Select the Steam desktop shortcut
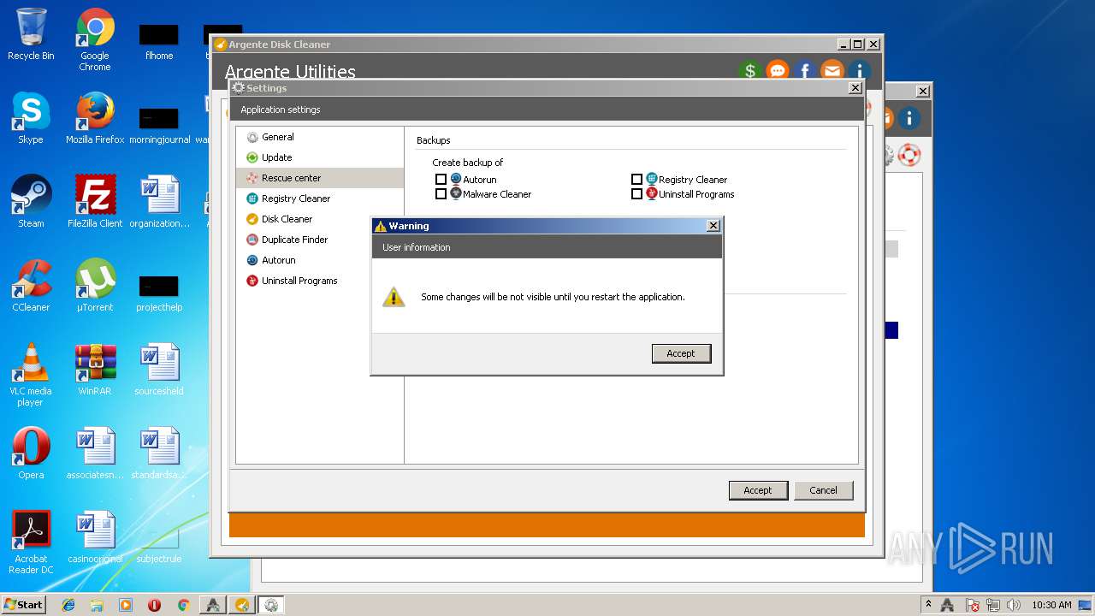 click(31, 202)
